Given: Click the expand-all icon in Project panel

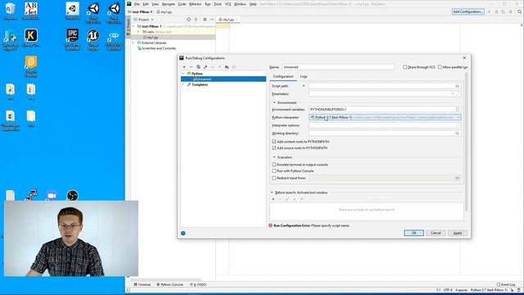Looking at the screenshot, I should 196,20.
